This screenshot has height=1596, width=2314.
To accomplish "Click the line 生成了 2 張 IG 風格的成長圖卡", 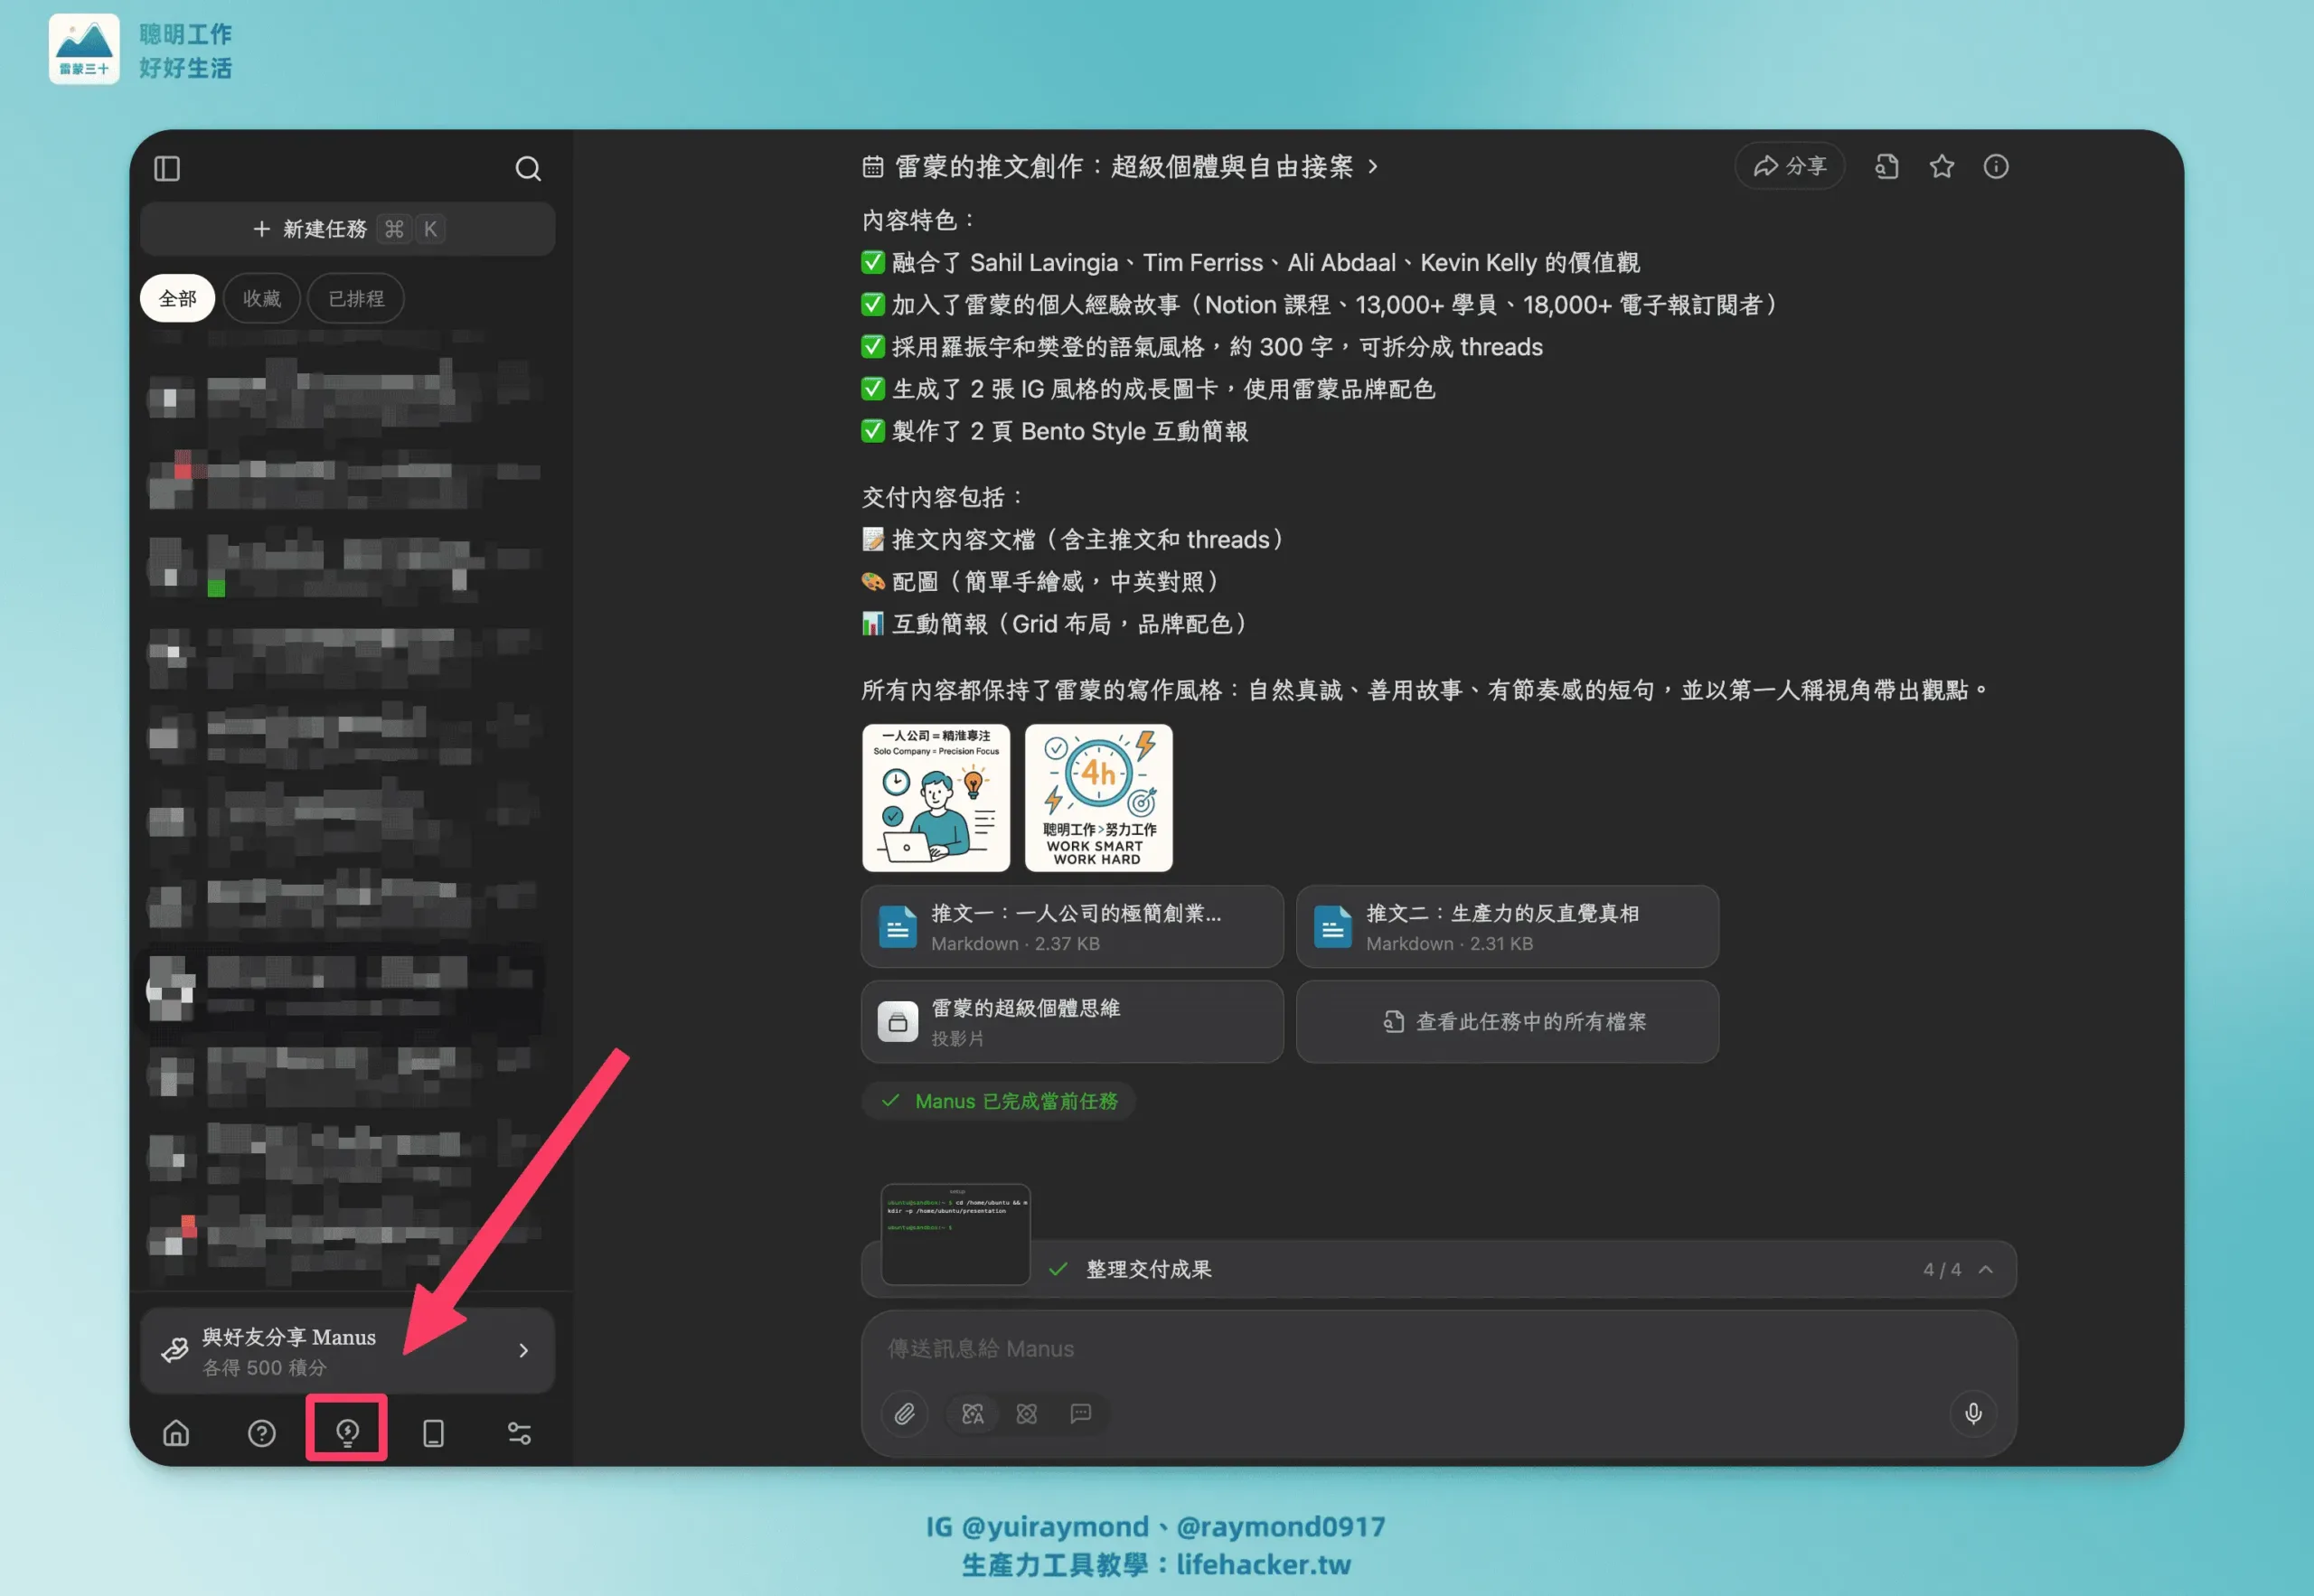I will click(1149, 389).
